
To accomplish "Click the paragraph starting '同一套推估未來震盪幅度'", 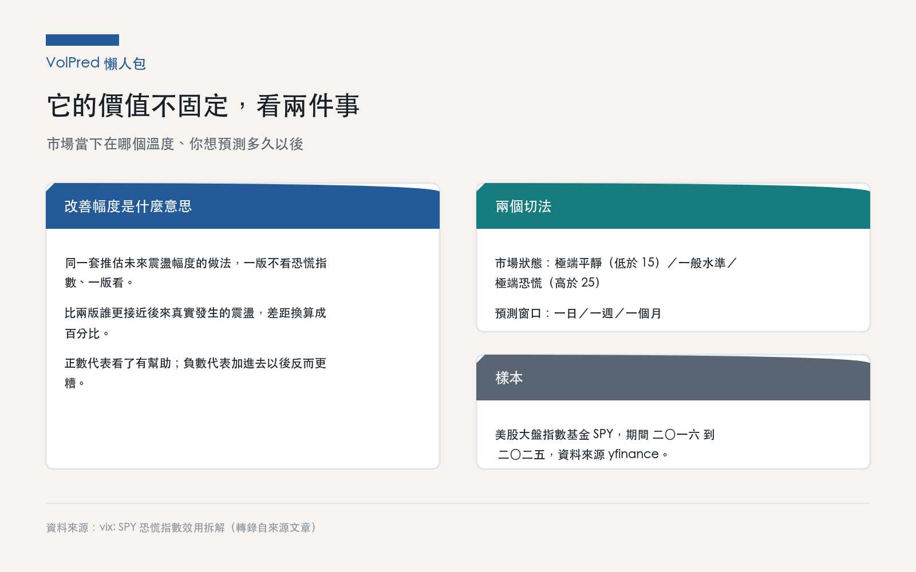I will 196,273.
